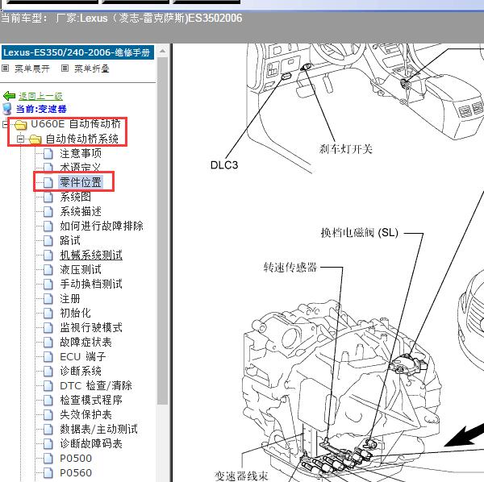
Task: Open the 如何进行故障排除 entry
Action: 102,226
